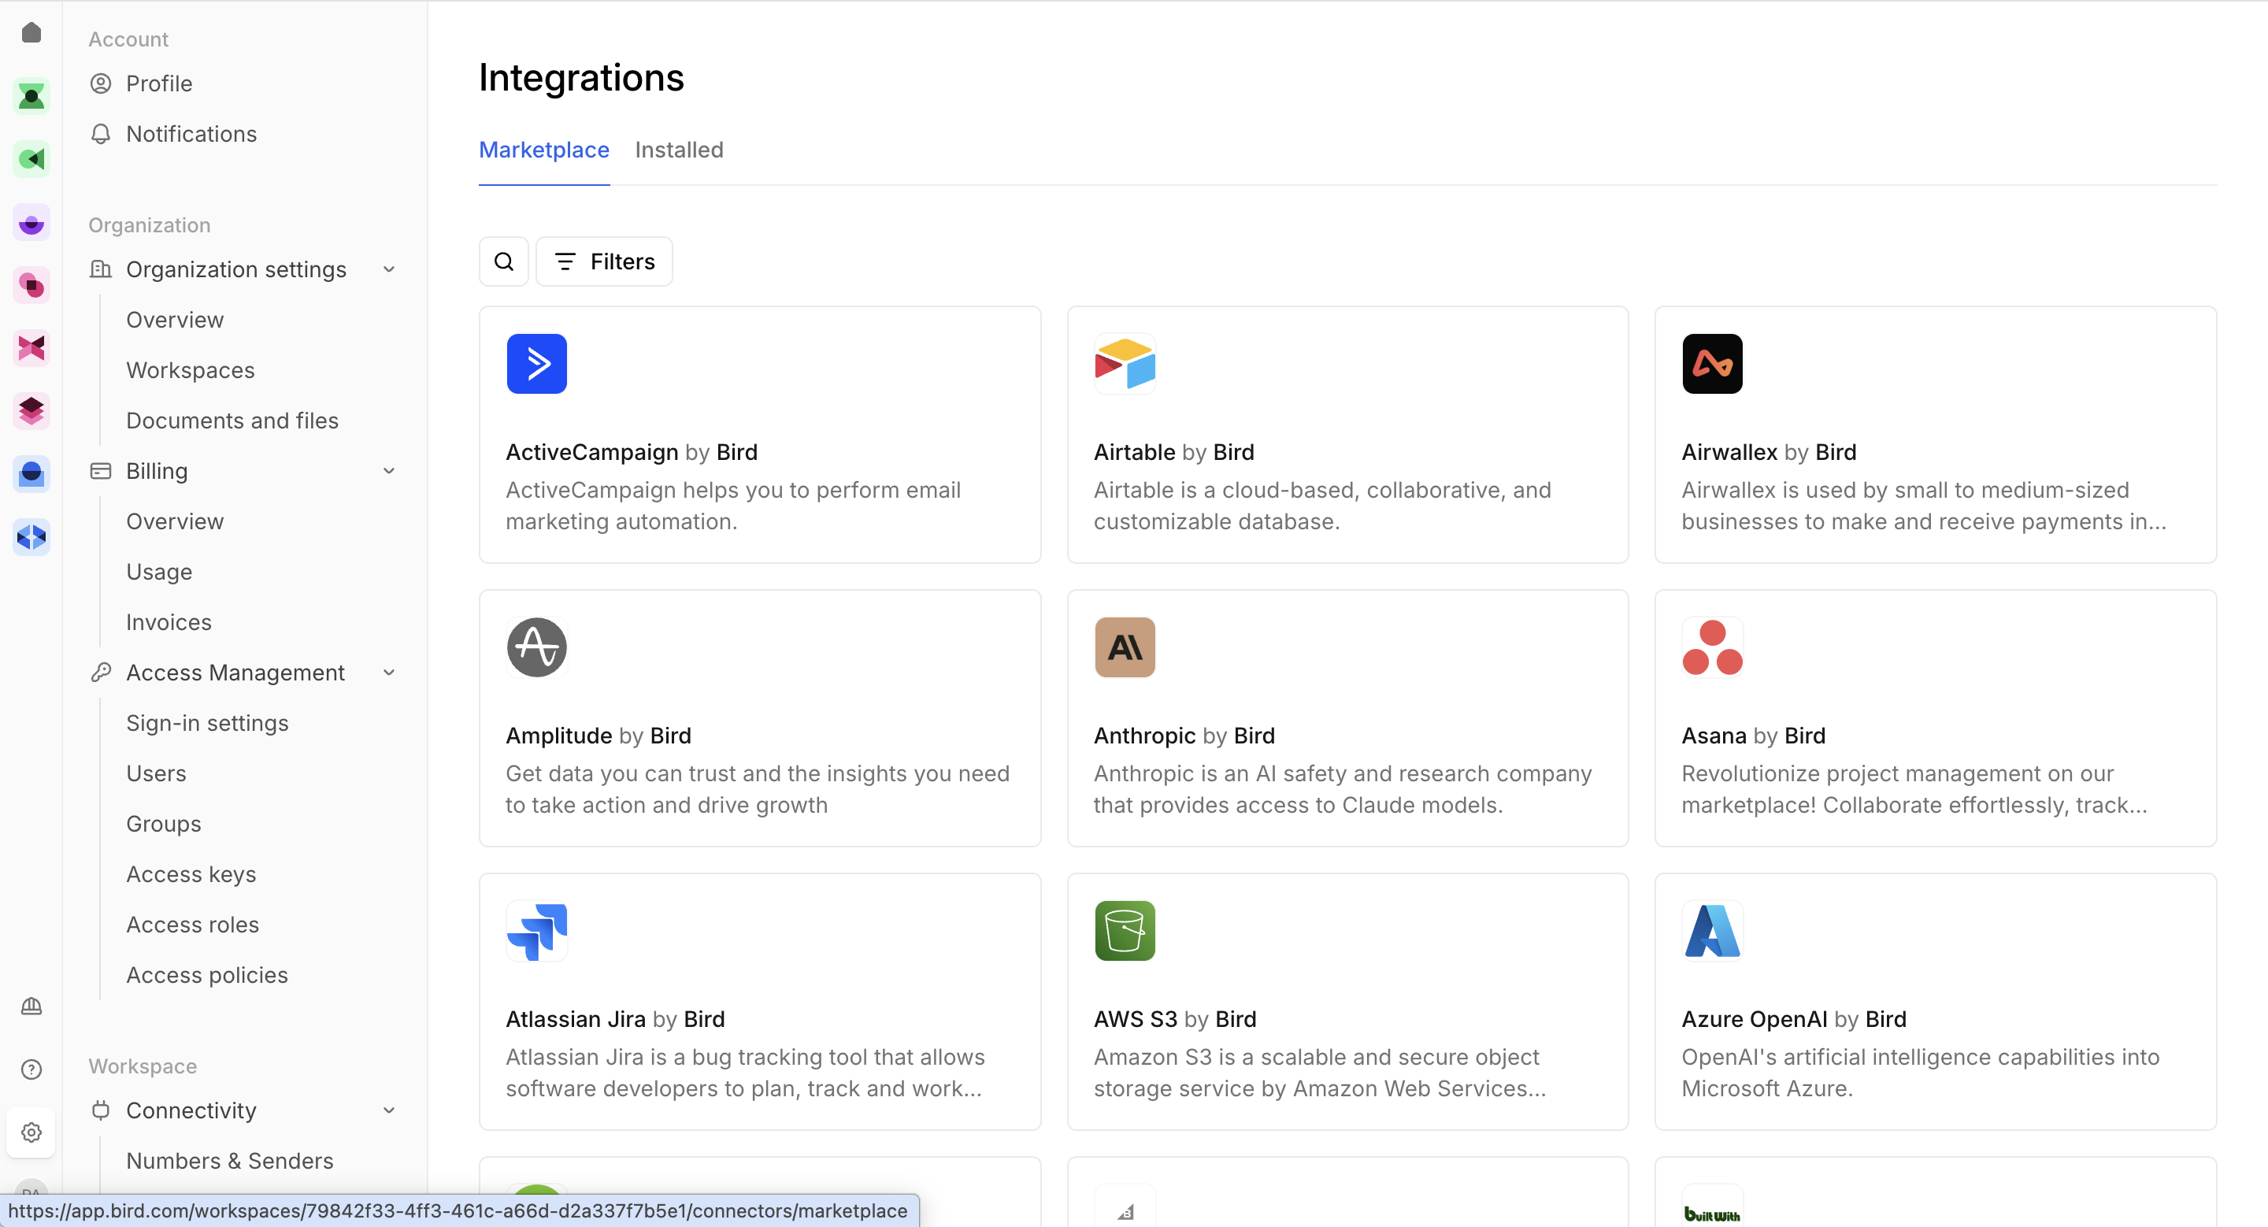This screenshot has height=1227, width=2268.
Task: Click the Asana three-dots logo
Action: (1711, 647)
